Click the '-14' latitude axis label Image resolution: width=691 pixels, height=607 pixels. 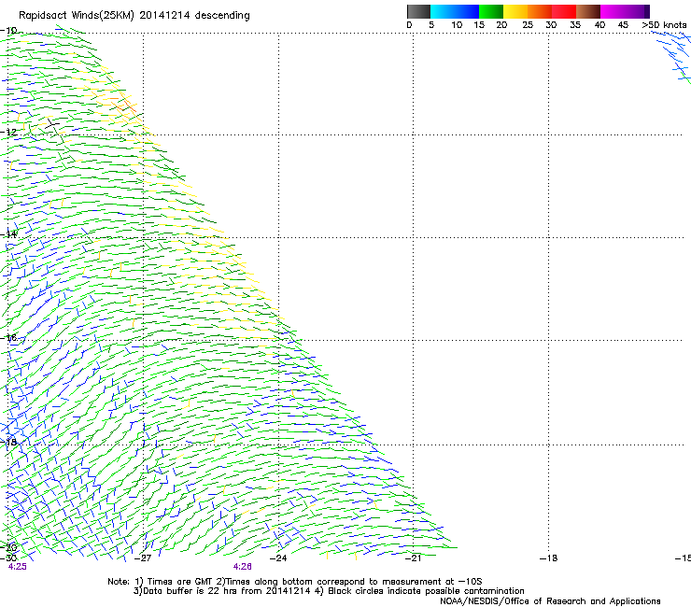8,234
